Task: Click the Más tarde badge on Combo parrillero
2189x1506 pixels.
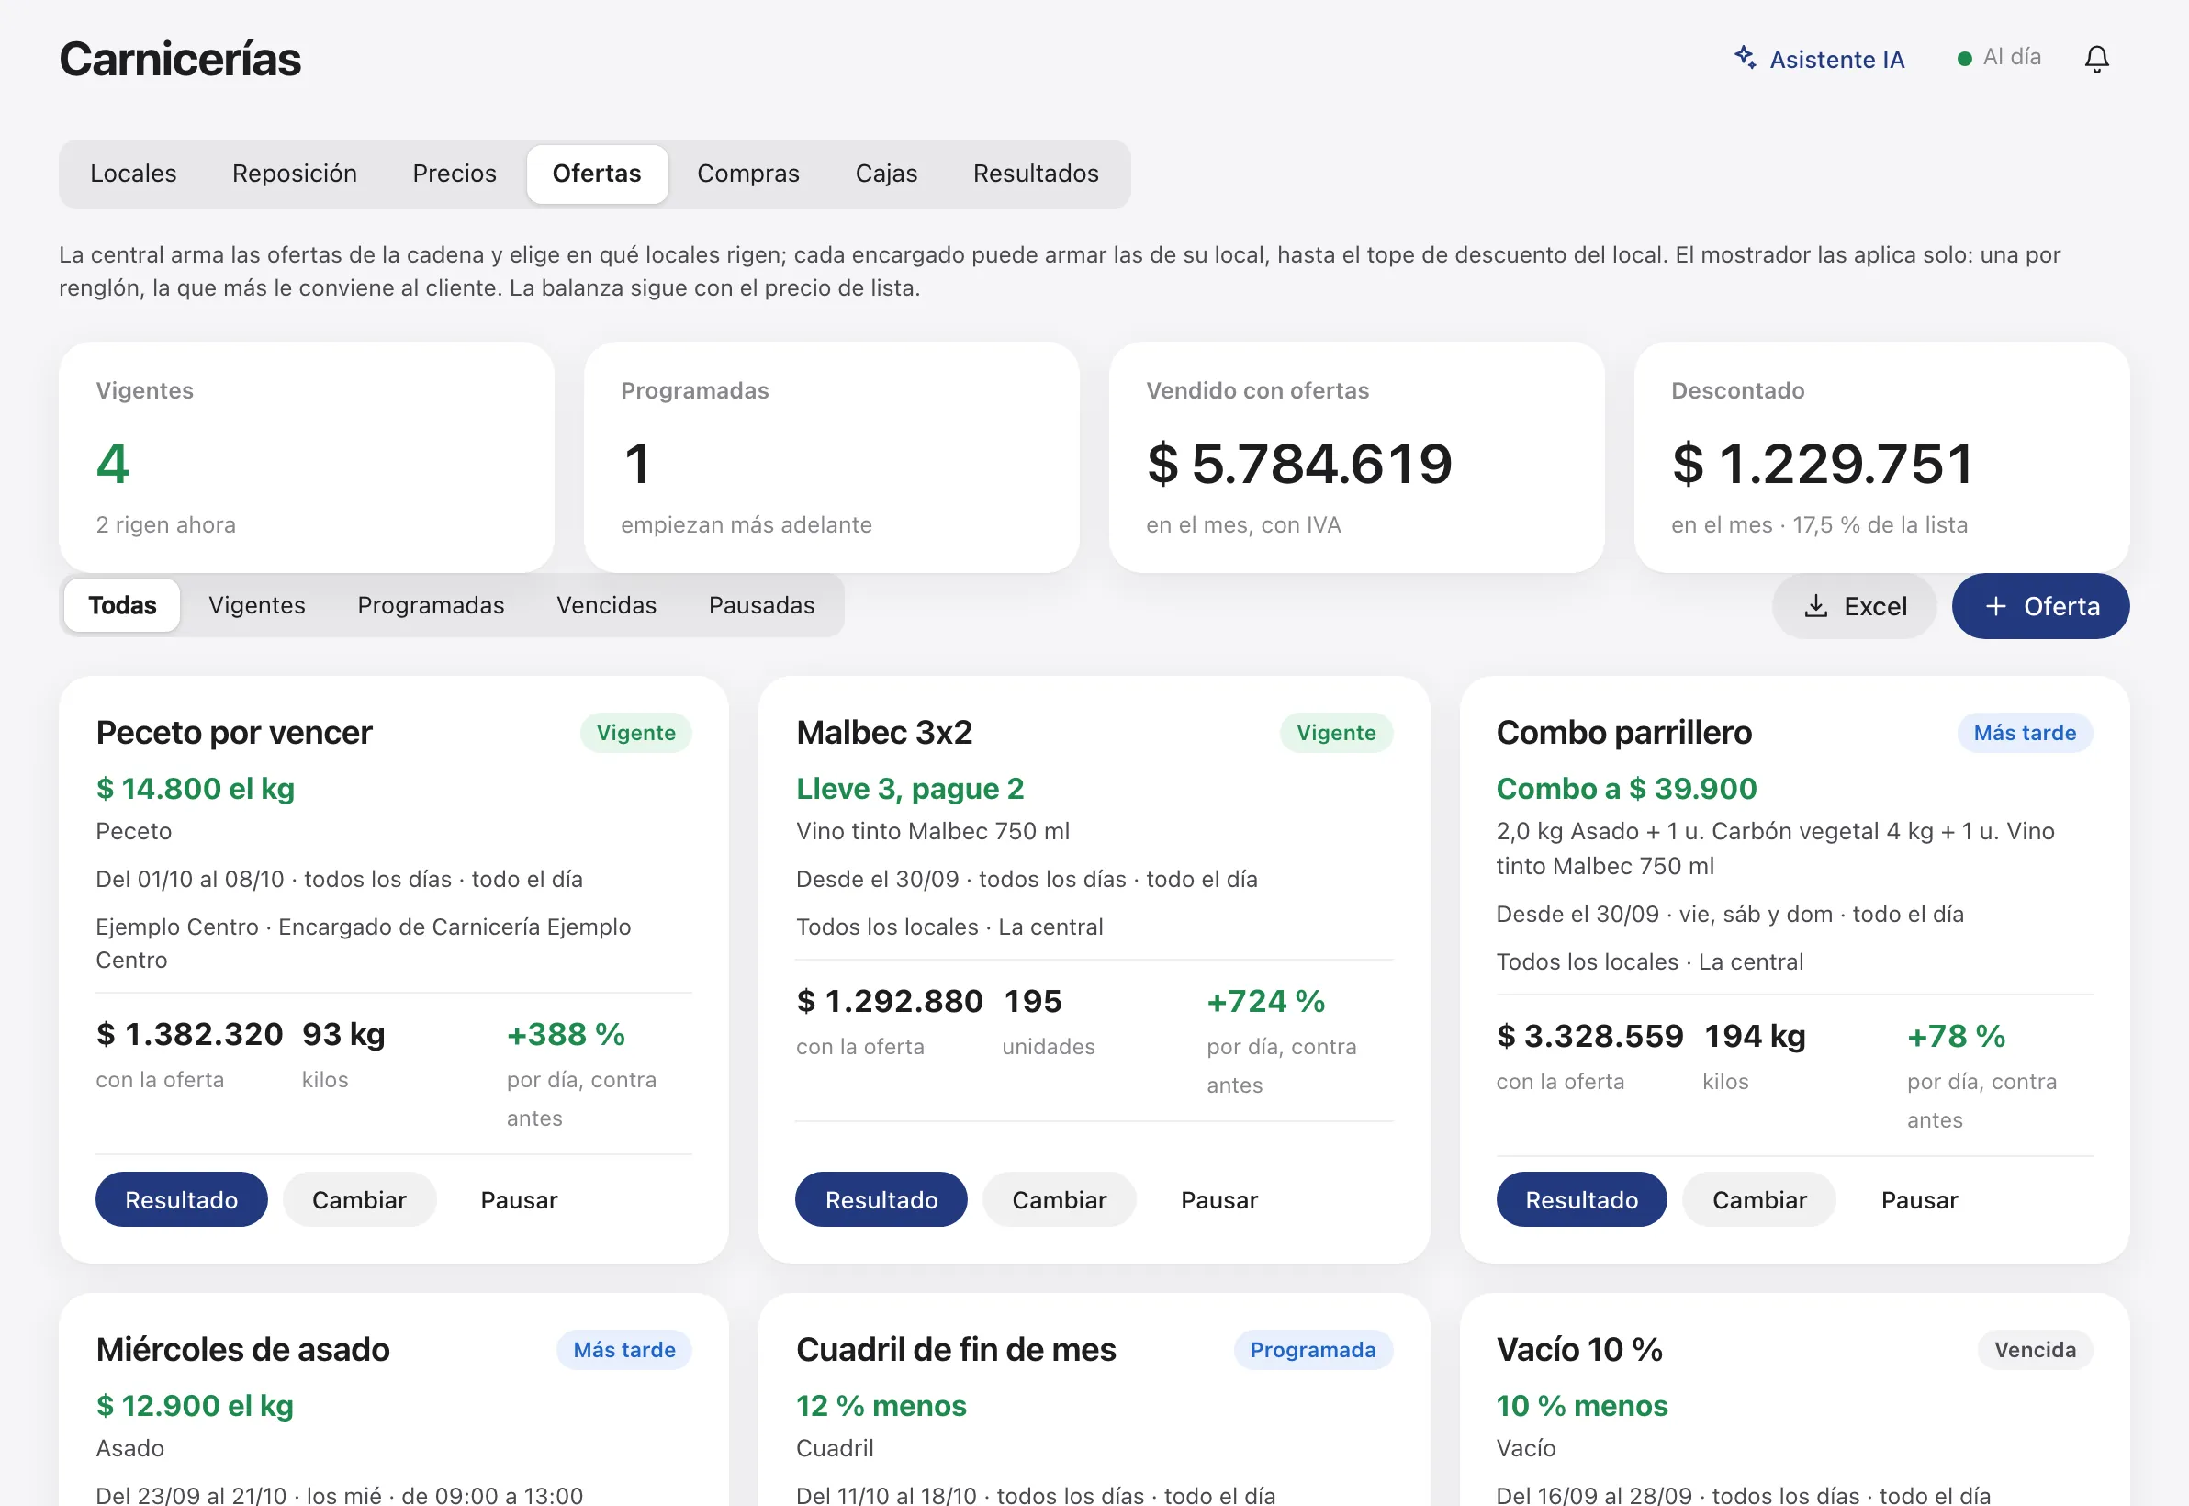Action: tap(2025, 732)
